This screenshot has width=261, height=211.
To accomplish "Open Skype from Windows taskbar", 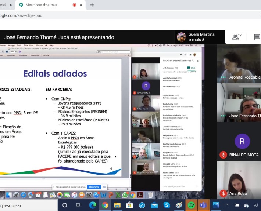I will point(167,205).
